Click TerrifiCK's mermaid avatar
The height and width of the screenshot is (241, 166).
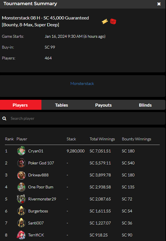tap(21, 235)
